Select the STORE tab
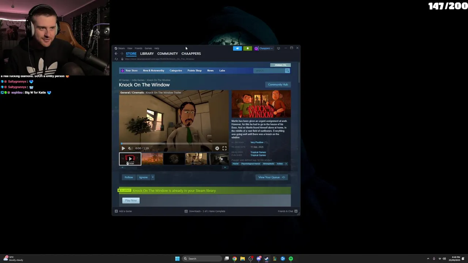The height and width of the screenshot is (263, 468). point(131,54)
